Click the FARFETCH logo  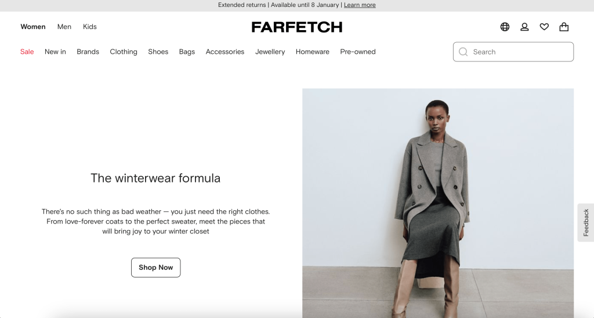click(297, 27)
